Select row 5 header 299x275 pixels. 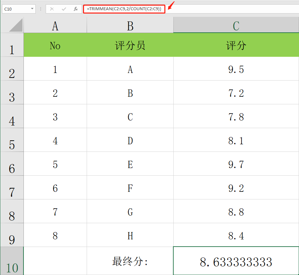pyautogui.click(x=12, y=140)
